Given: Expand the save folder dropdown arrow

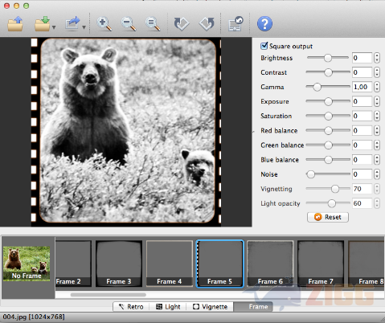Looking at the screenshot, I should coord(54,27).
